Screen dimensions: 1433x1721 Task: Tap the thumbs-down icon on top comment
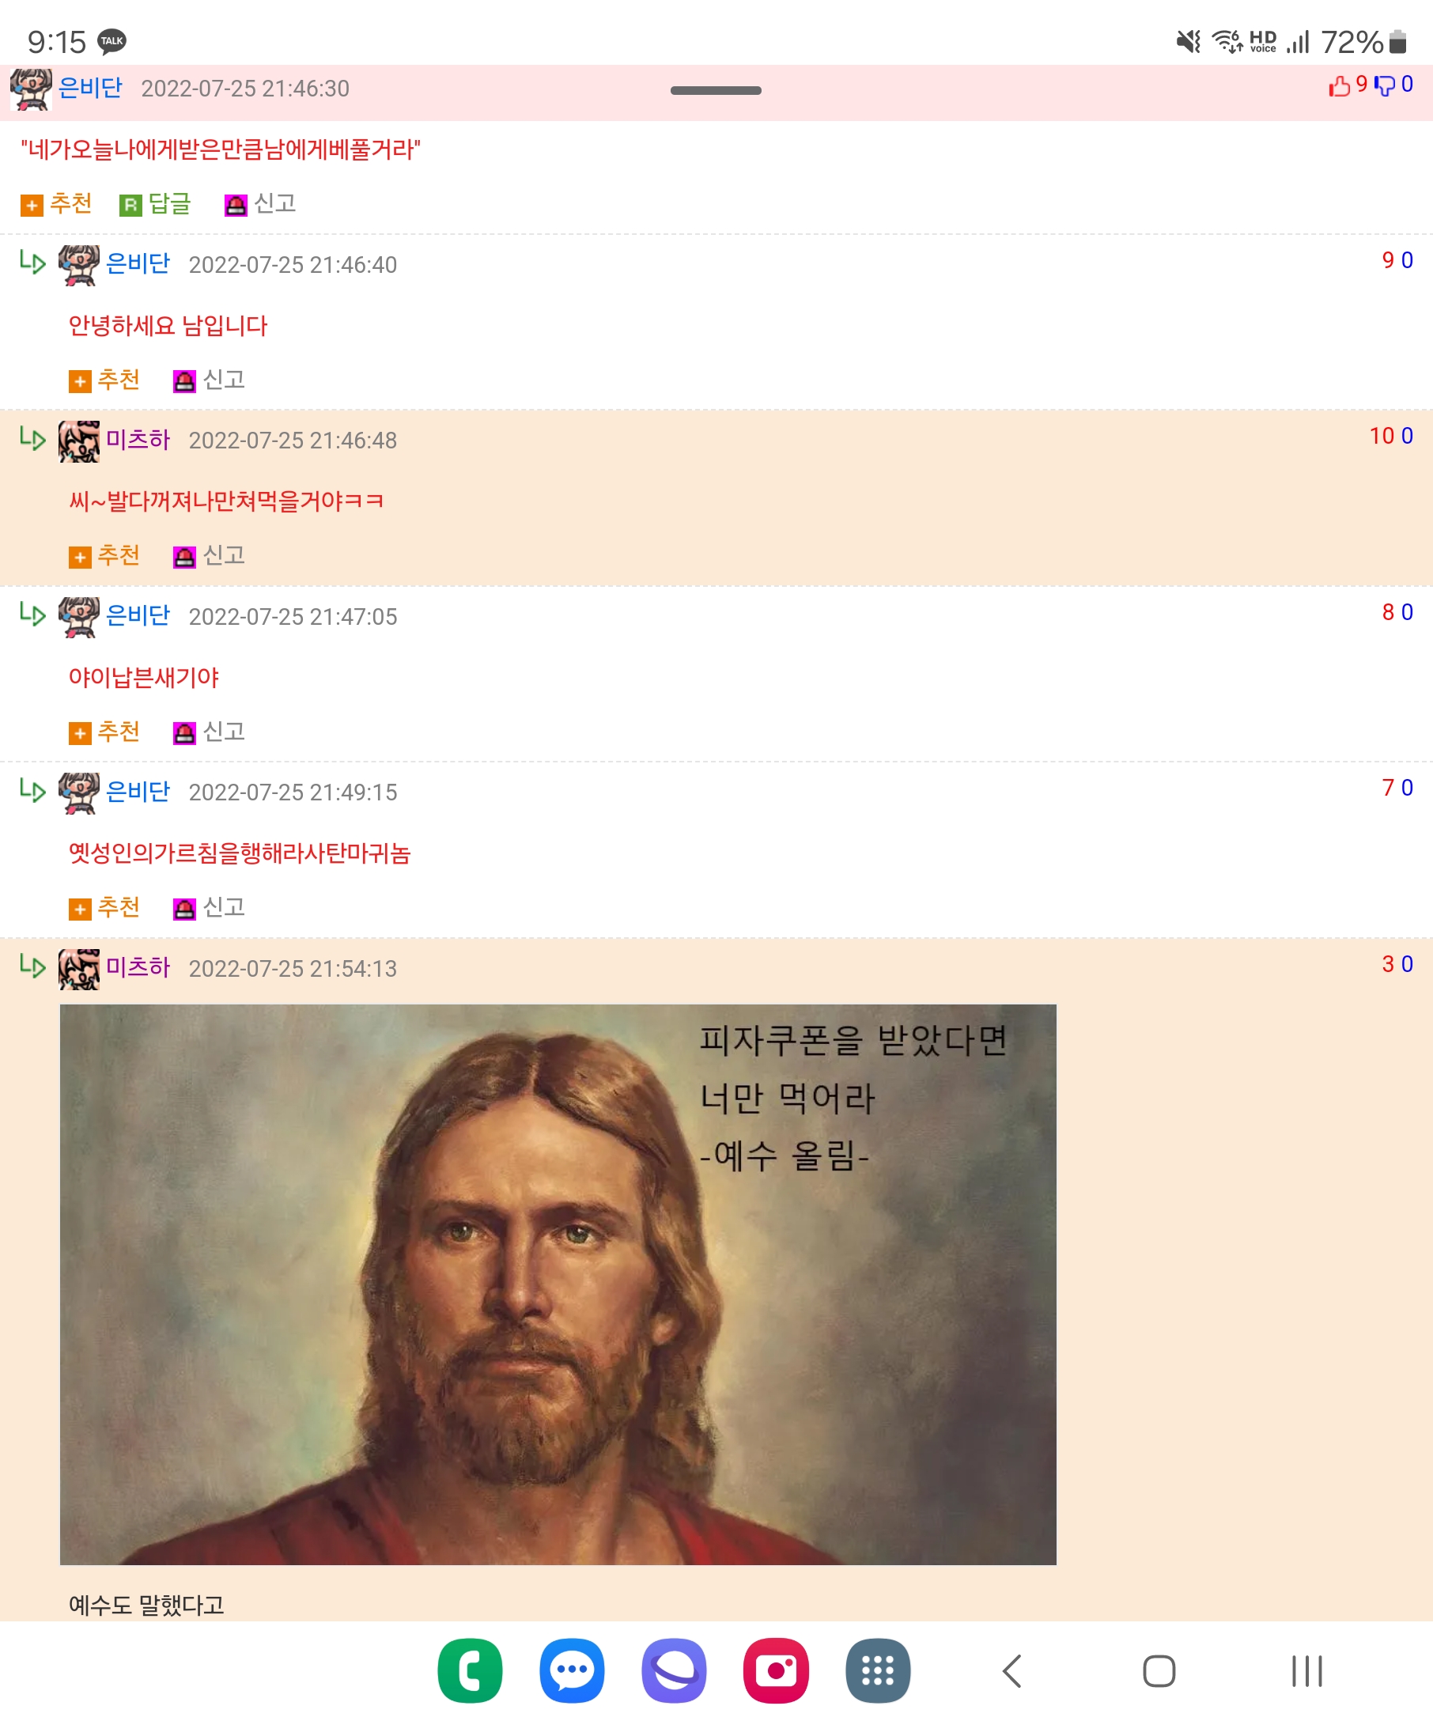click(x=1384, y=85)
